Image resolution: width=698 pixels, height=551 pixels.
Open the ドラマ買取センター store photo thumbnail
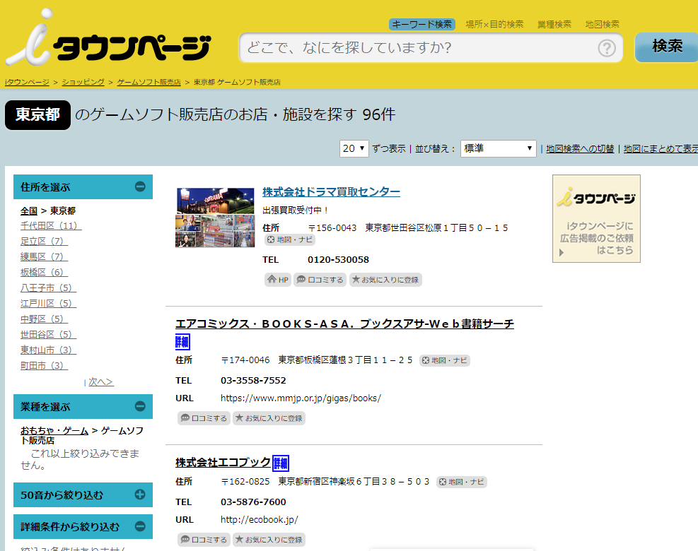(216, 218)
